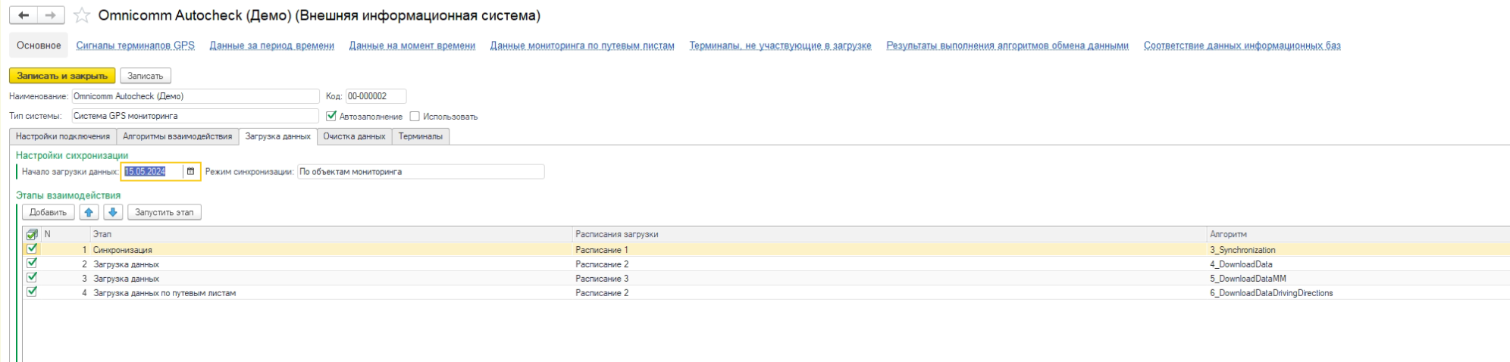Toggle the Автозаполнение checkbox
The image size is (1510, 362).
pyautogui.click(x=331, y=117)
